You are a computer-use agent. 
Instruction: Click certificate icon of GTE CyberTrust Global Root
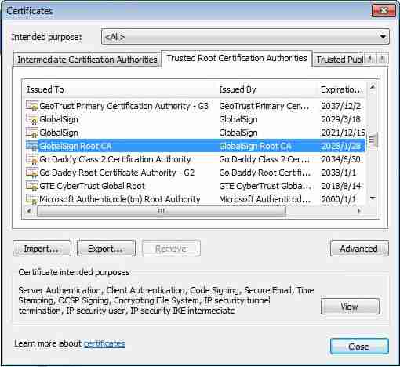click(x=32, y=186)
